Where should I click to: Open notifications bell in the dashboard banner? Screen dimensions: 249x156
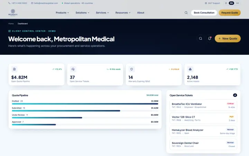click(210, 38)
